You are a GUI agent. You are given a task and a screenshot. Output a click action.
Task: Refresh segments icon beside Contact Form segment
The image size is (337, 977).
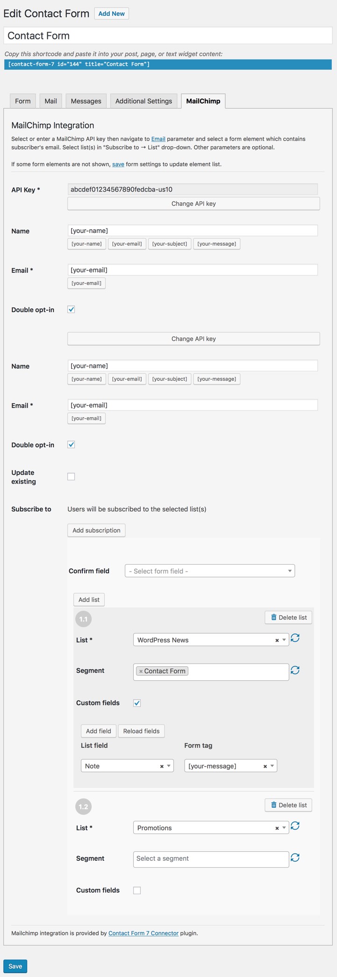pos(295,670)
